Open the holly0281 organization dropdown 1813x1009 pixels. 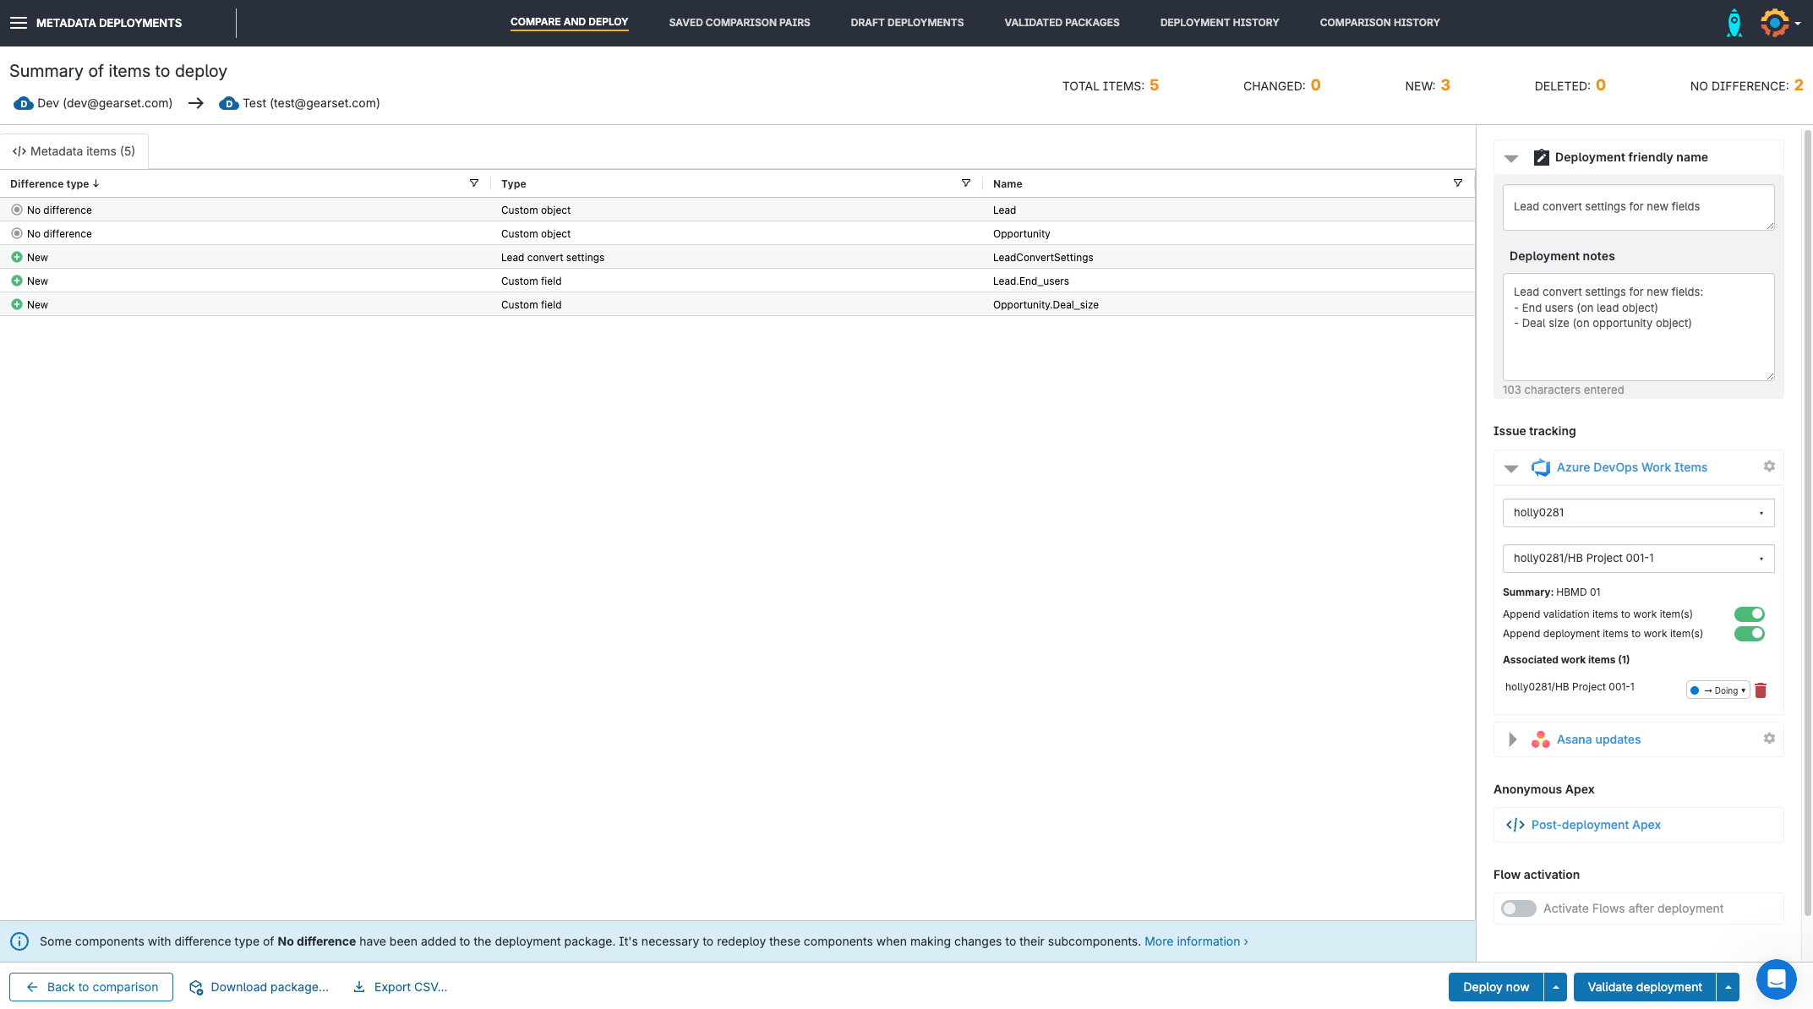tap(1638, 513)
